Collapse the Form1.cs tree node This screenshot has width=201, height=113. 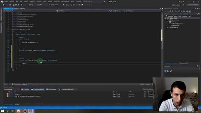point(167,22)
